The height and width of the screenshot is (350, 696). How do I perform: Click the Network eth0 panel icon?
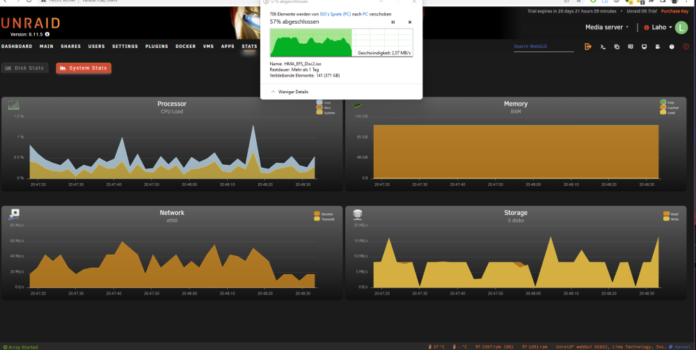[14, 215]
